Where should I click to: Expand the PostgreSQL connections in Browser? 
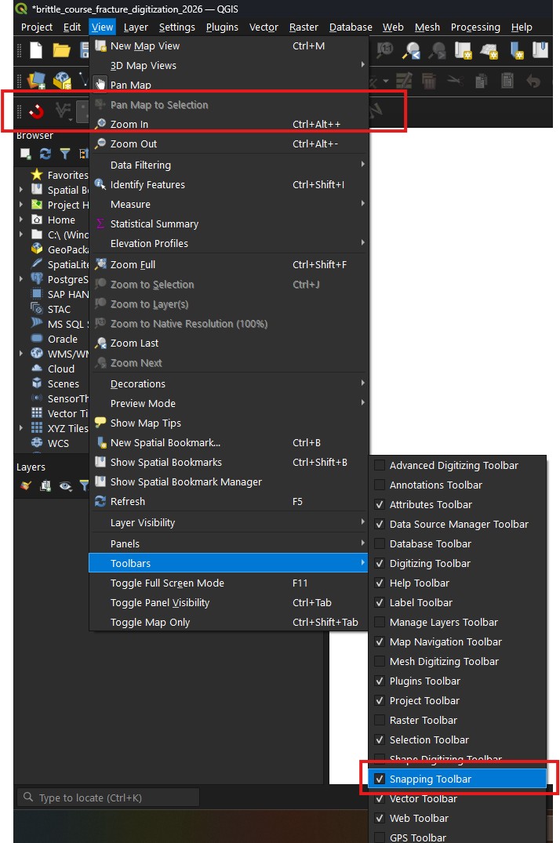tap(20, 279)
